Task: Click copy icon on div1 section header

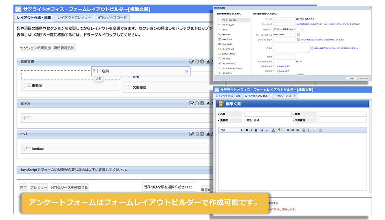Action: [197, 134]
